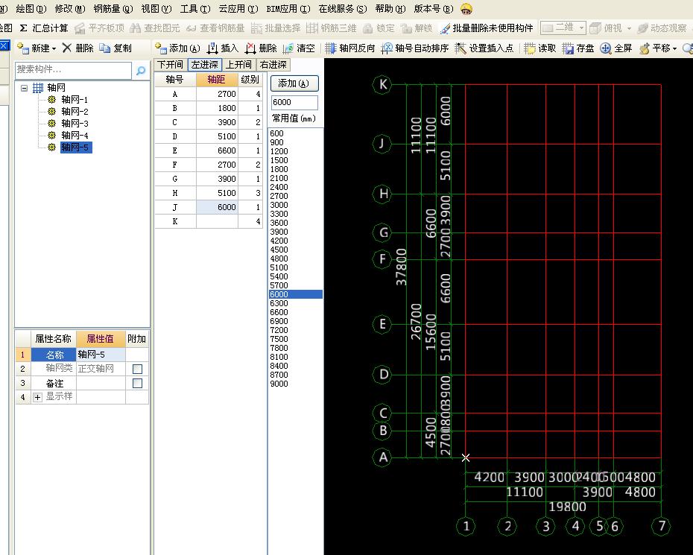
Task: Click 查看钢筋量 toolbar icon
Action: 191,29
